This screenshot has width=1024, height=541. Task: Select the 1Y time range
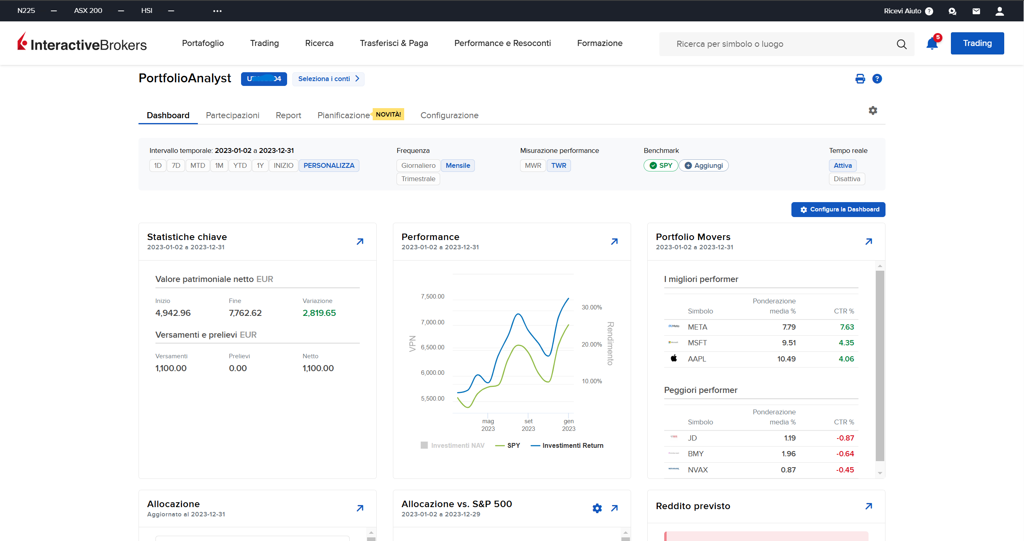[260, 165]
